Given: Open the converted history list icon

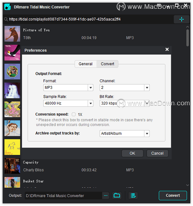Looking at the screenshot, I should tap(133, 196).
